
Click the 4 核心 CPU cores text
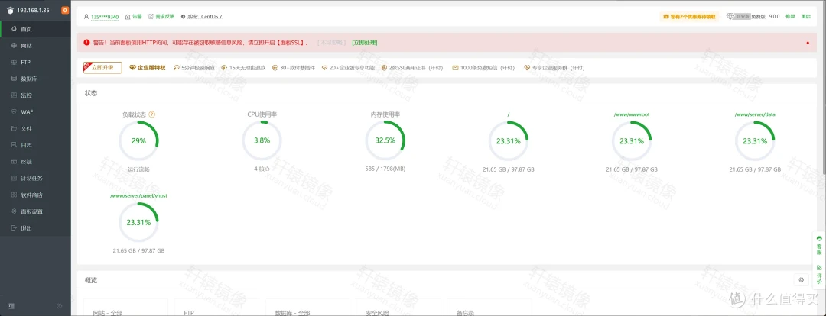point(262,169)
